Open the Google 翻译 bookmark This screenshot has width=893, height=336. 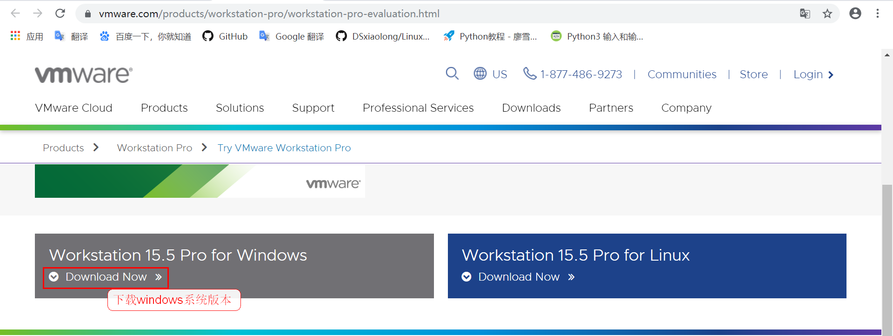pos(292,36)
